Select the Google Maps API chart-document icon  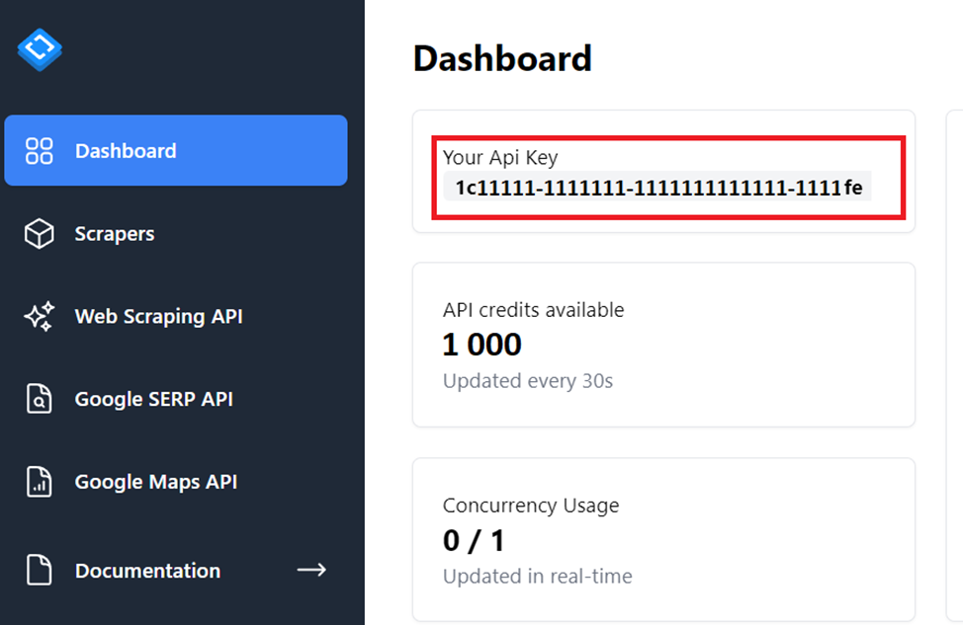pos(38,482)
